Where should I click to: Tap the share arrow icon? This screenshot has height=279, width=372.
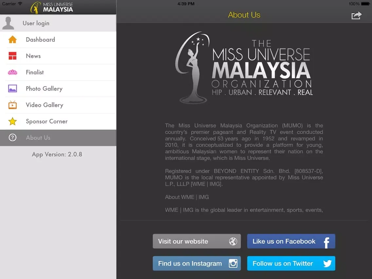(x=356, y=15)
